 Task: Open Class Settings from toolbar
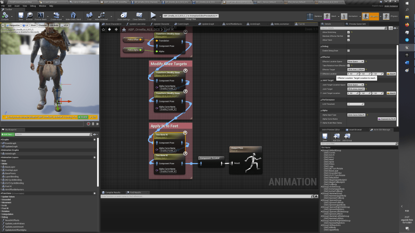coord(124,16)
